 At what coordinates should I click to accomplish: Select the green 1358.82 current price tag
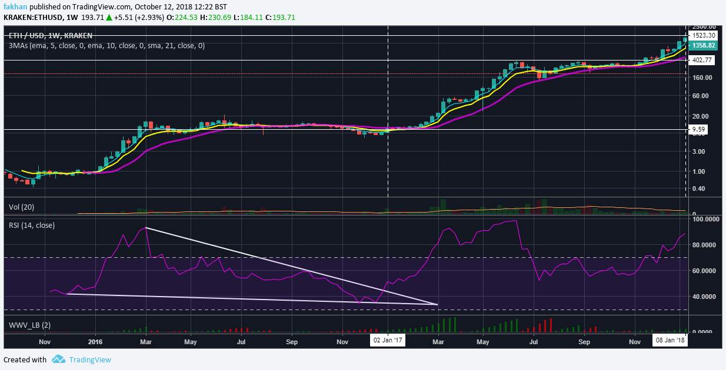tap(703, 45)
